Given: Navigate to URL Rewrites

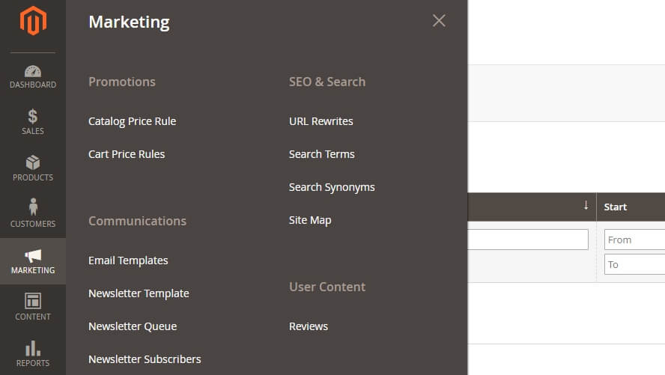Looking at the screenshot, I should point(321,121).
